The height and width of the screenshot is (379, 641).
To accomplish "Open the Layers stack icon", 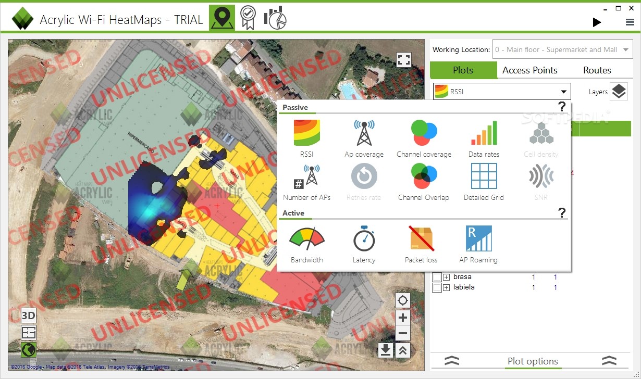I will coord(619,92).
